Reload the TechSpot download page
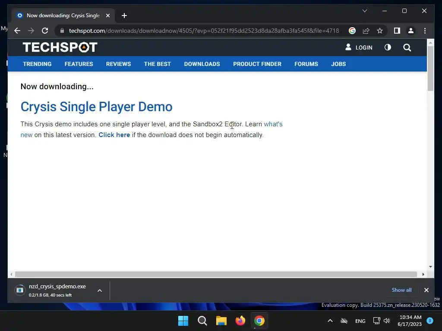Screen dimensions: 442x331 pyautogui.click(x=45, y=31)
